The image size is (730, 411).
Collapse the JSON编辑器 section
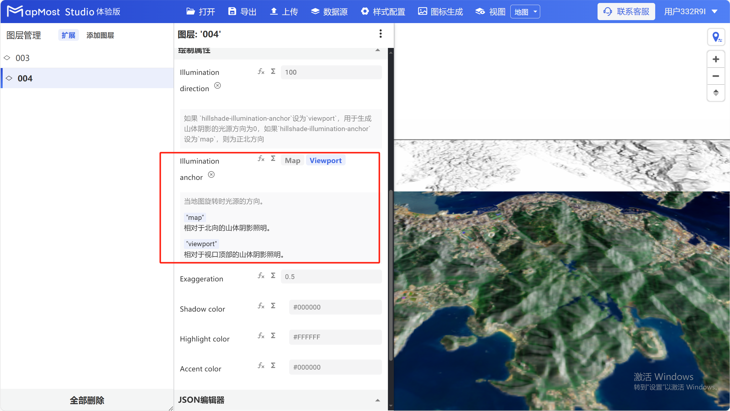378,400
